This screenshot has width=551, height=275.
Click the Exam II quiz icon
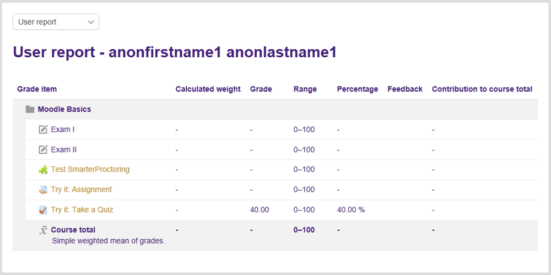pyautogui.click(x=43, y=149)
